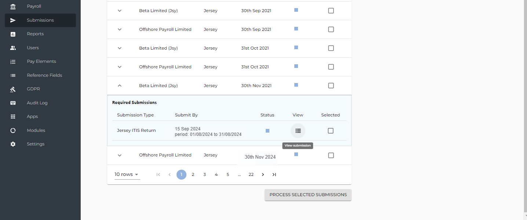Open GDPR menu item
Image resolution: width=527 pixels, height=220 pixels.
coord(40,89)
